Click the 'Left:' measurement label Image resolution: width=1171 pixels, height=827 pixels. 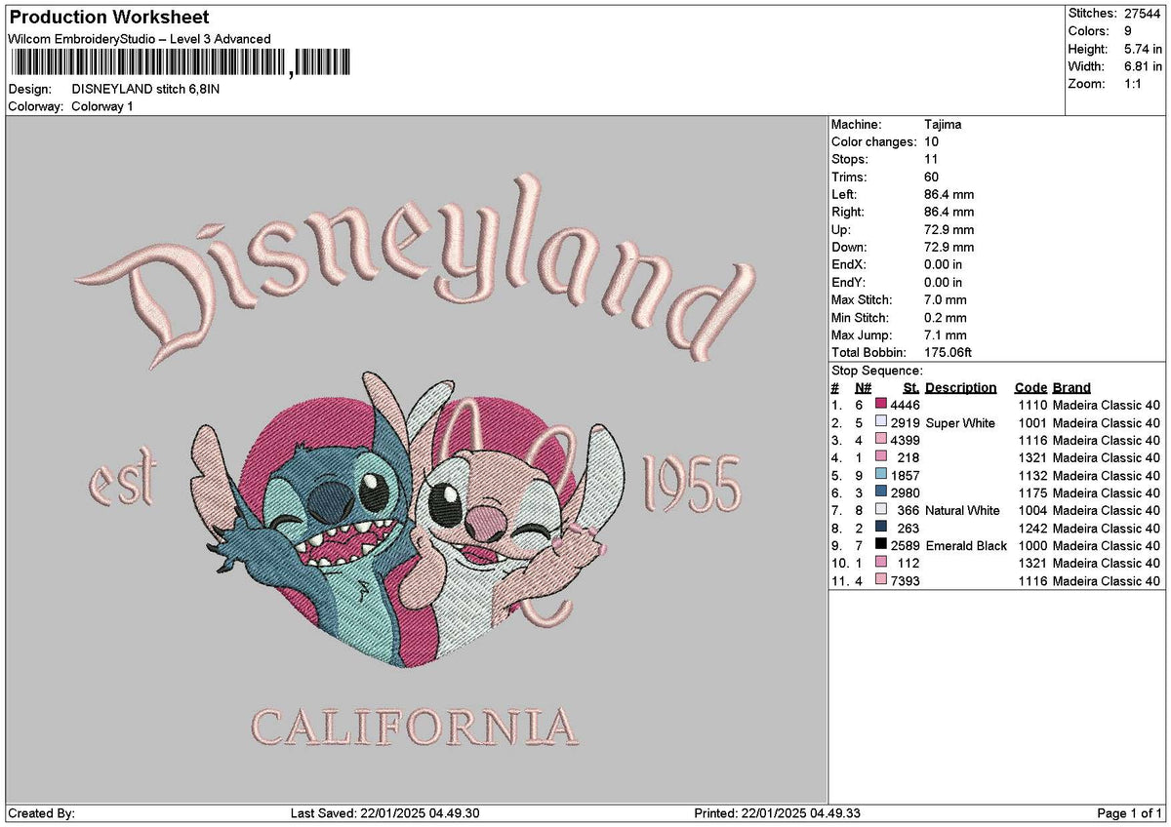pos(844,195)
